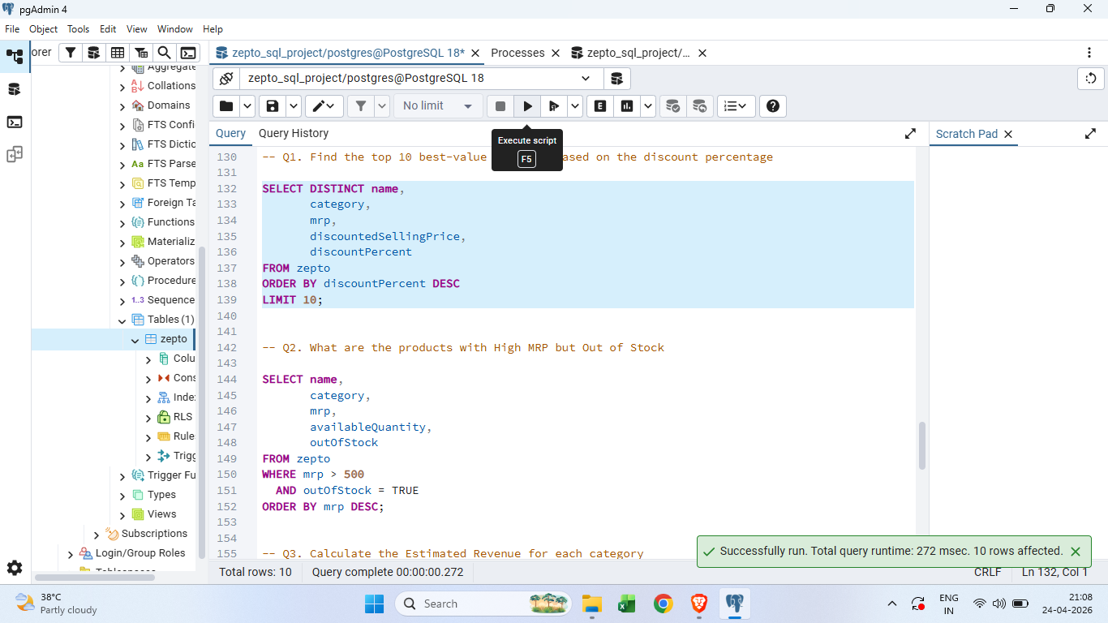Open the Schema Diff icon in left sidebar
Image resolution: width=1108 pixels, height=623 pixels.
tap(15, 154)
